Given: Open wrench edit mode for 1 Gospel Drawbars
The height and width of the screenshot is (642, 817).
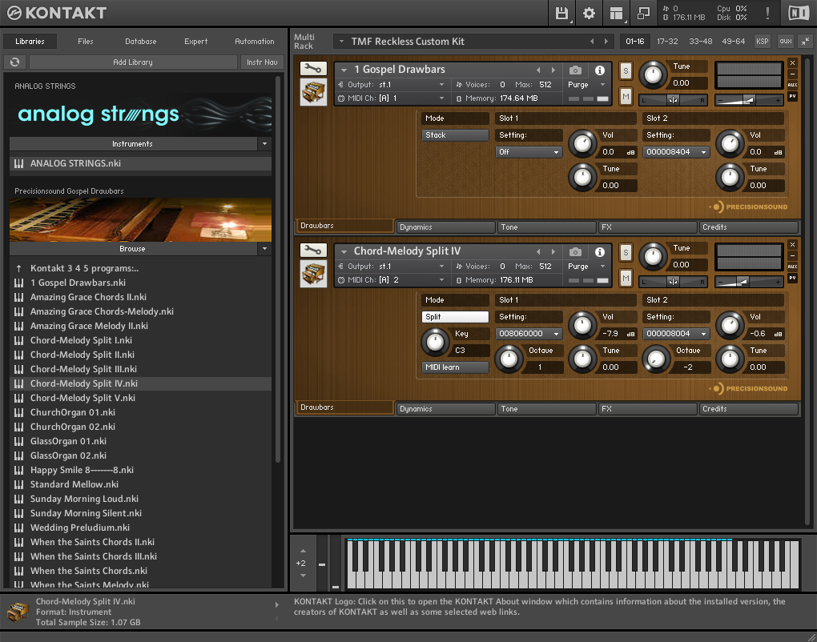Looking at the screenshot, I should pos(313,68).
